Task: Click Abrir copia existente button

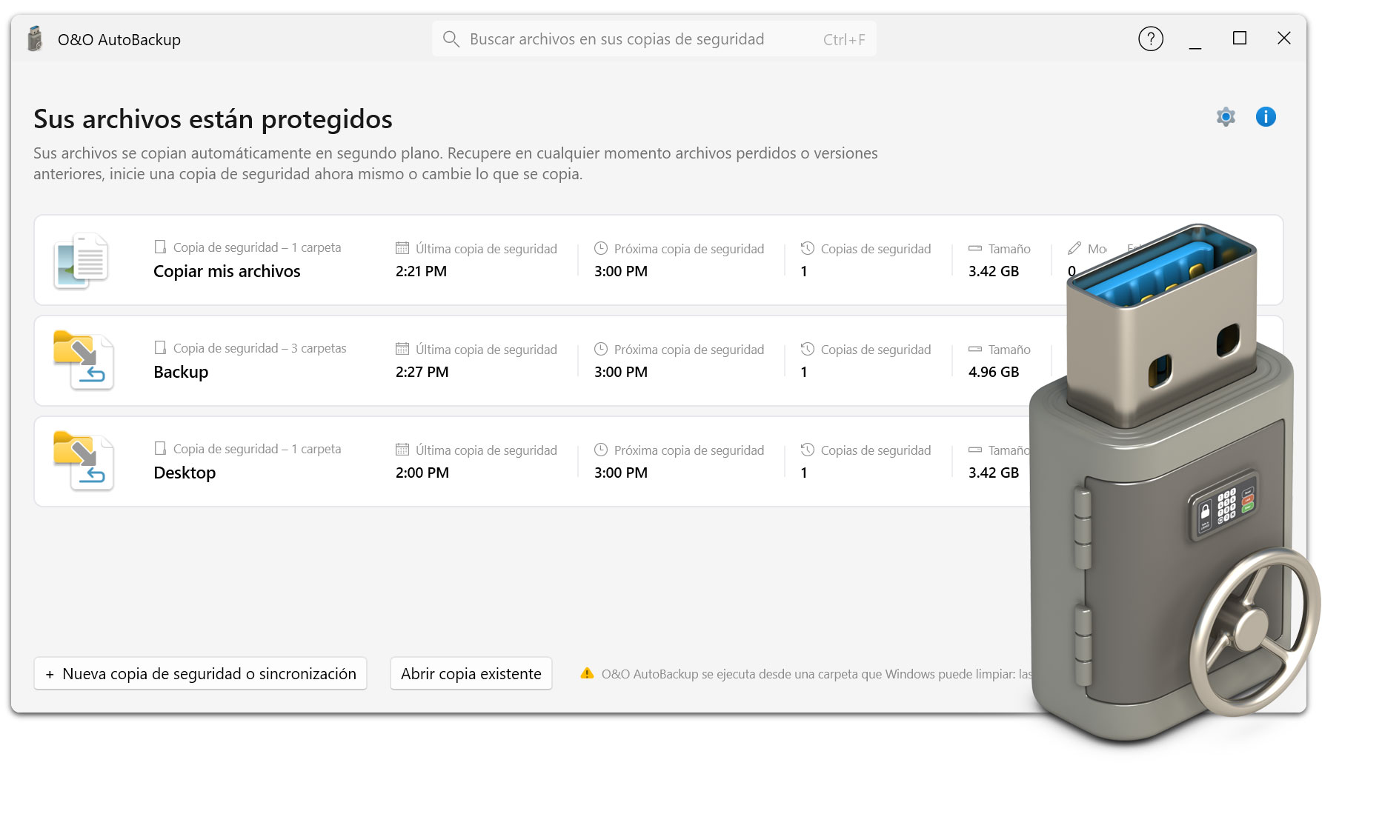Action: point(471,673)
